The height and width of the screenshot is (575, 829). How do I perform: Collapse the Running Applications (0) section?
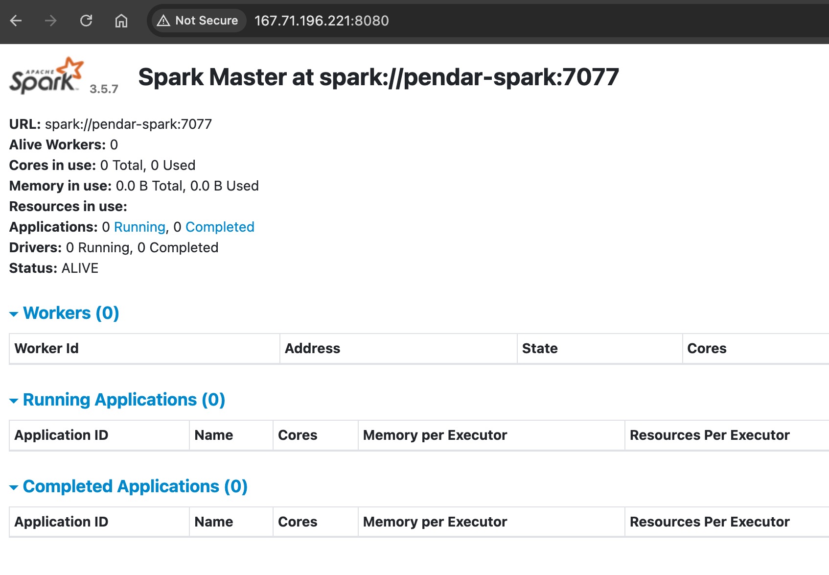(x=123, y=400)
